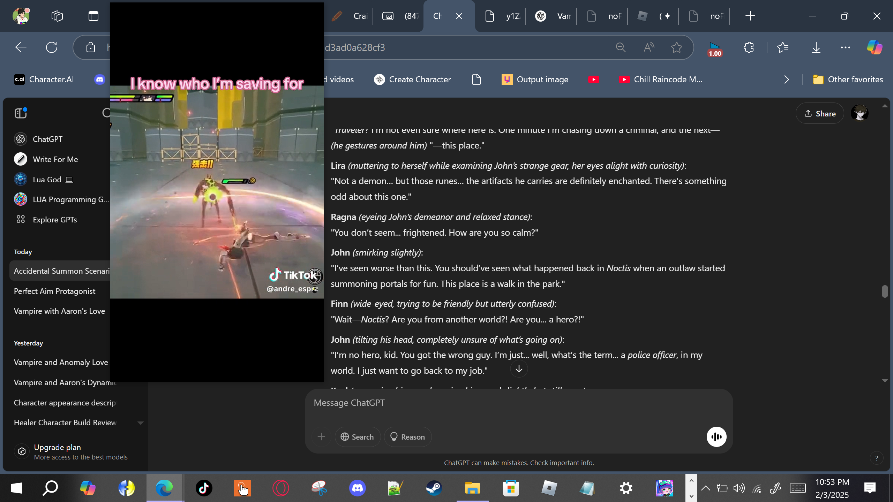Close the active ChatGPT tab

tap(459, 16)
